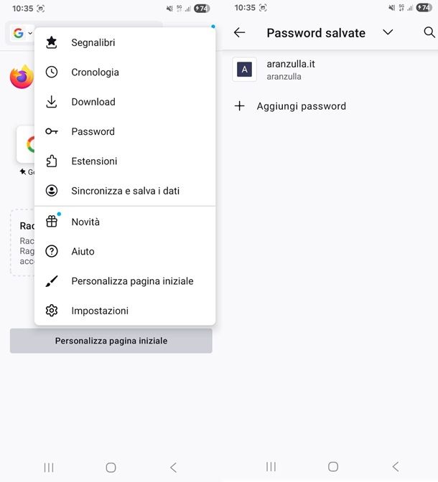Viewport: 438px width, 482px height.
Task: Tap the Aiuto question mark icon
Action: 52,252
